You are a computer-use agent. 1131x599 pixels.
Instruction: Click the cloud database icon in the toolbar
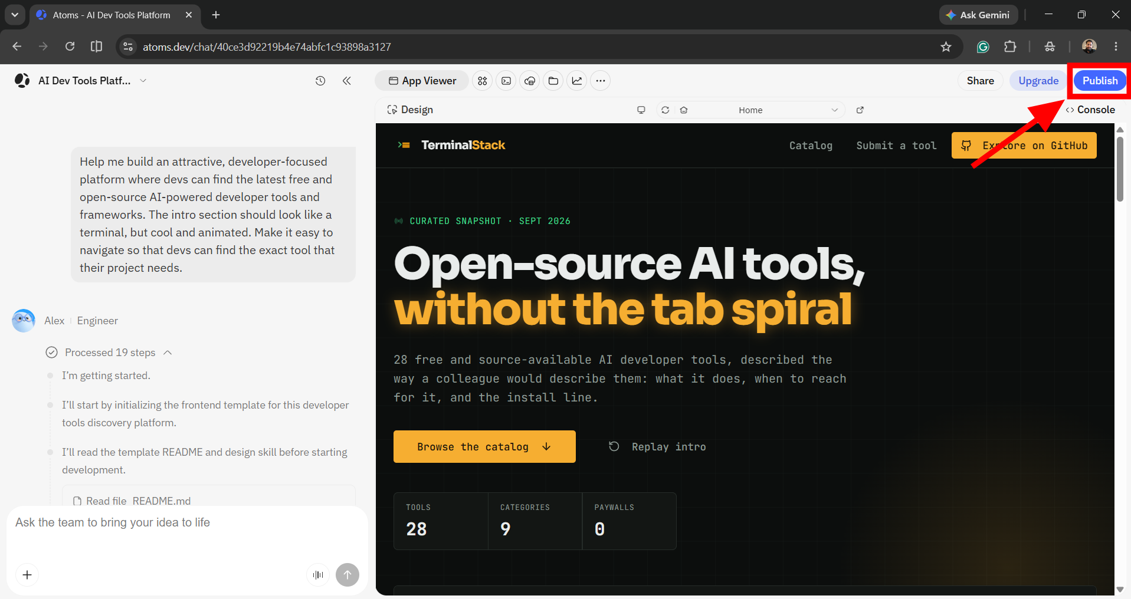pos(530,81)
